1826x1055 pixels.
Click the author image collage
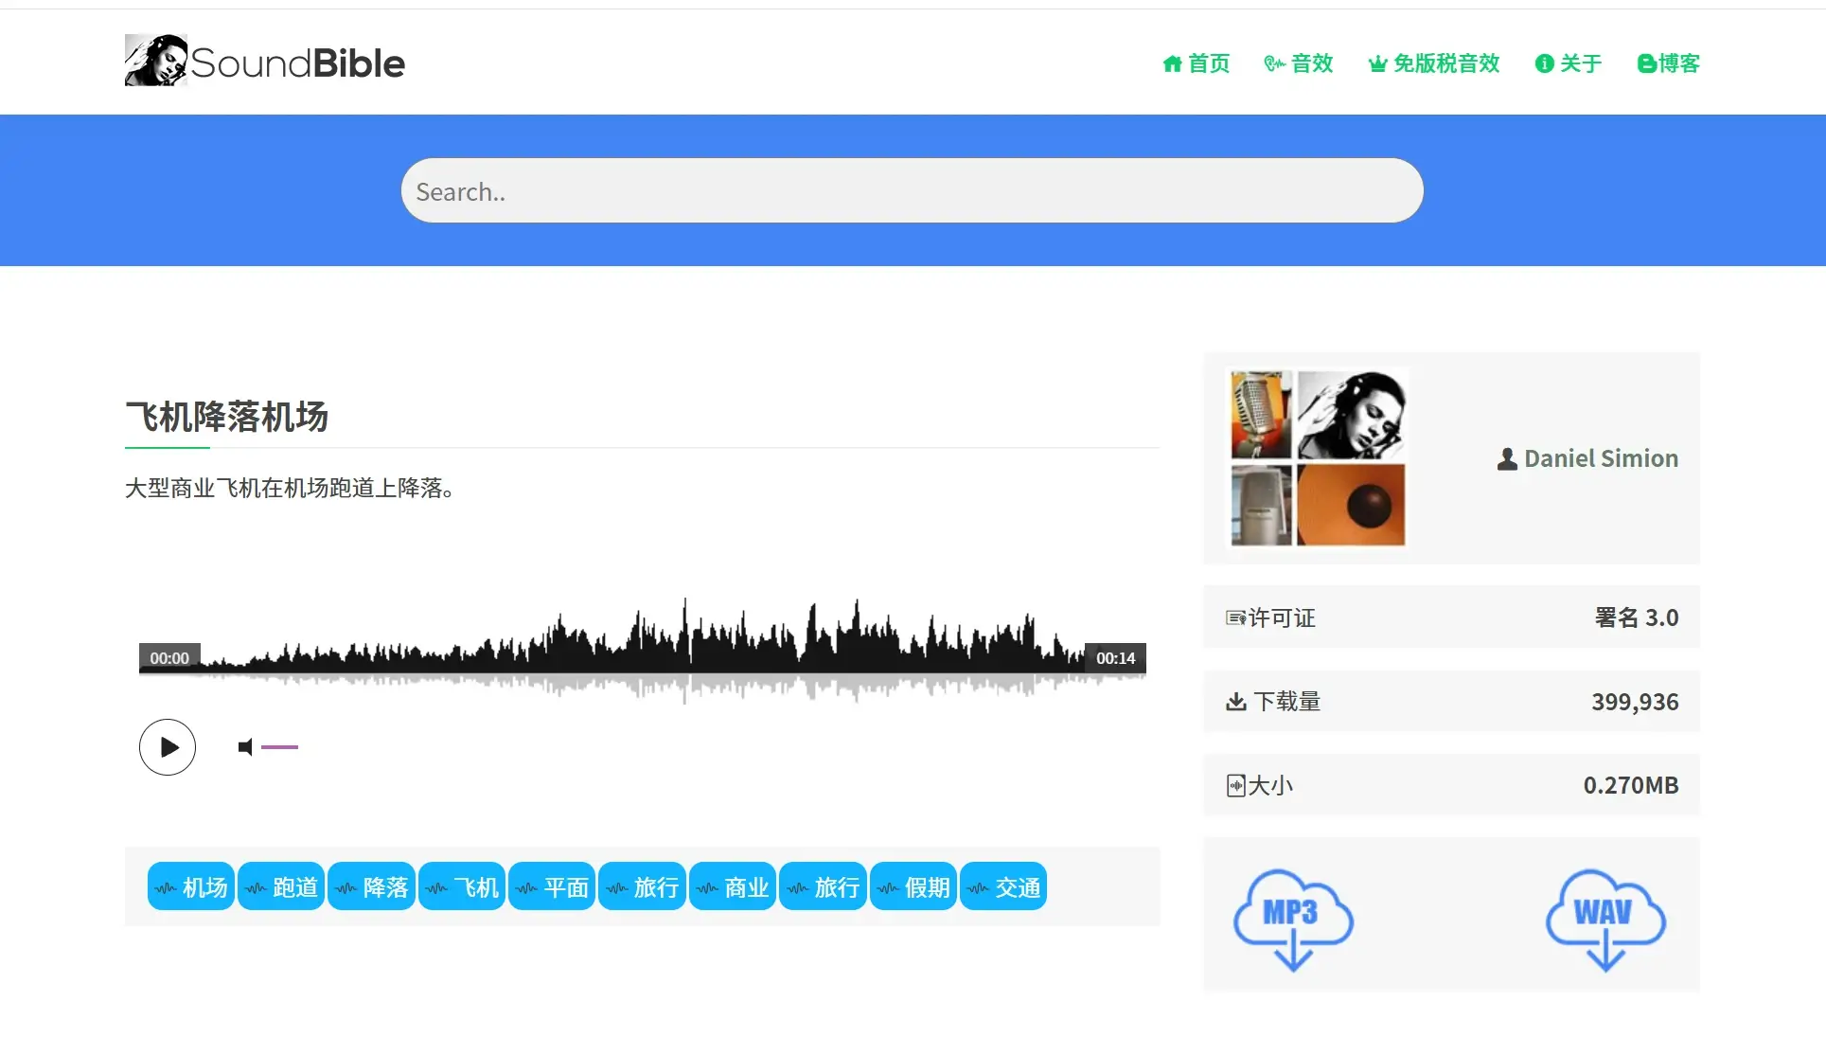[x=1317, y=458]
